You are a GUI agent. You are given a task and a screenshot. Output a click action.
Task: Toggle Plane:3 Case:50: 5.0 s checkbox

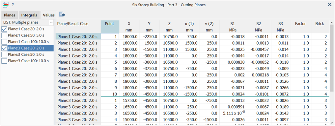point(4,54)
